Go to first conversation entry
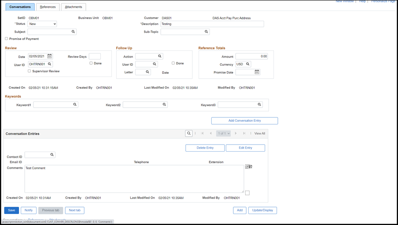398x225 pixels. [202, 133]
